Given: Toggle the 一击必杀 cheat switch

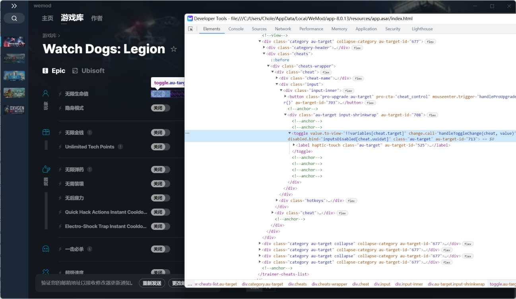Looking at the screenshot, I should pyautogui.click(x=161, y=249).
